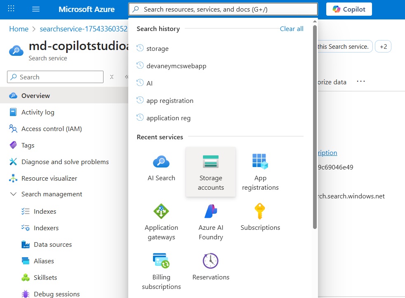Click the scroll up arrow in search panel
Image resolution: width=405 pixels, height=298 pixels.
(x=315, y=21)
